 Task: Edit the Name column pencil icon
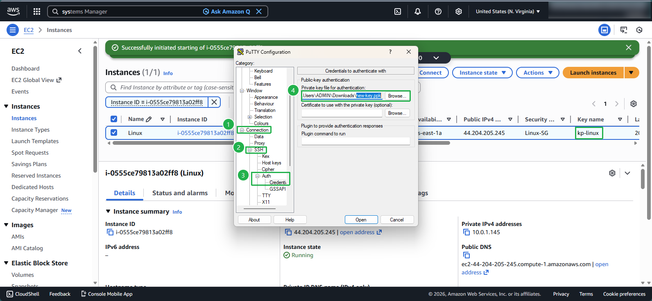pyautogui.click(x=149, y=119)
